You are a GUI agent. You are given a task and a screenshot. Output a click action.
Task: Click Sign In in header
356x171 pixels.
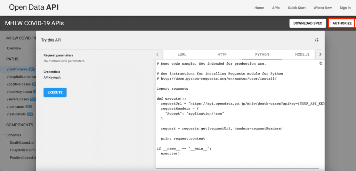345,8
